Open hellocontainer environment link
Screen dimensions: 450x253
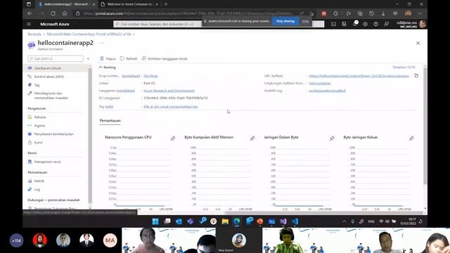(x=320, y=83)
